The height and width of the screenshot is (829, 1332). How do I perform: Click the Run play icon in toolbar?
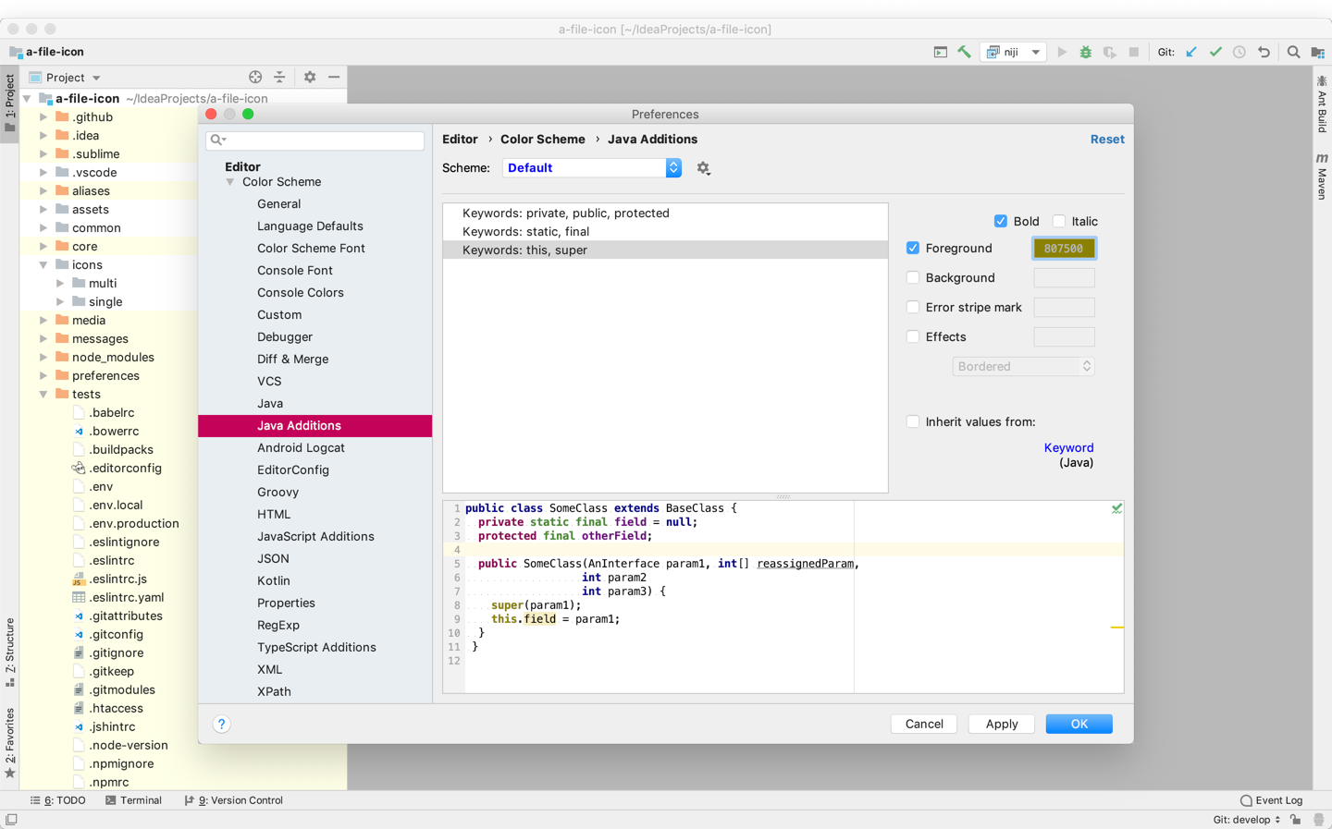(x=1062, y=52)
